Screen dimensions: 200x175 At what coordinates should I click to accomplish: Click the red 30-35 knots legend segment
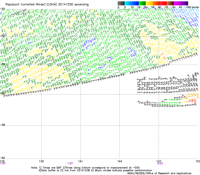(163, 3)
